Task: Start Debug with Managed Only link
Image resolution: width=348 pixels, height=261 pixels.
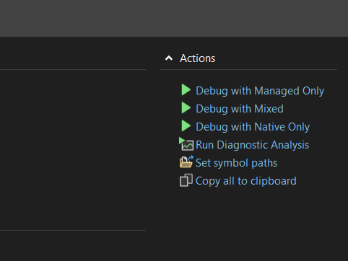Action: click(260, 91)
